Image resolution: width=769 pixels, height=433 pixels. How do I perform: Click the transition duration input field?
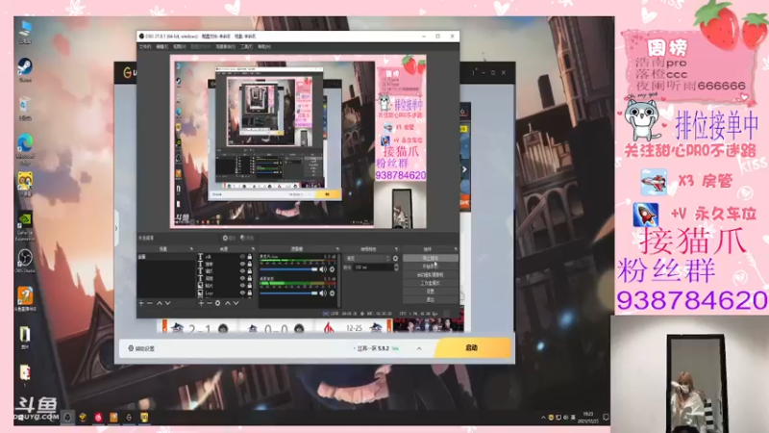tap(374, 267)
